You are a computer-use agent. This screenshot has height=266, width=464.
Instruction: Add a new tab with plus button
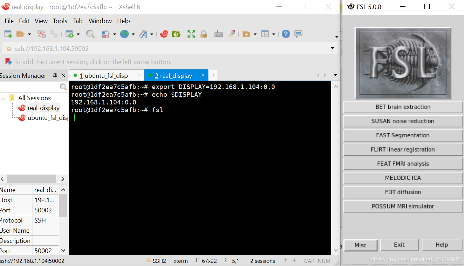tap(213, 75)
